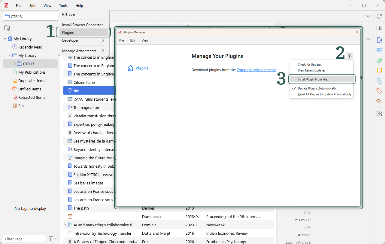The width and height of the screenshot is (385, 244).
Task: Click the Locate arrow circle icon
Action: click(x=379, y=113)
